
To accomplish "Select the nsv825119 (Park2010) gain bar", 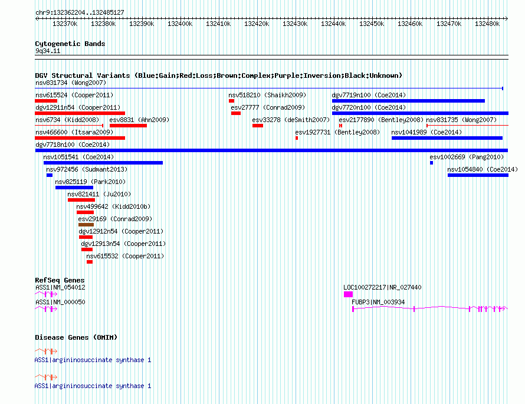I will click(74, 188).
